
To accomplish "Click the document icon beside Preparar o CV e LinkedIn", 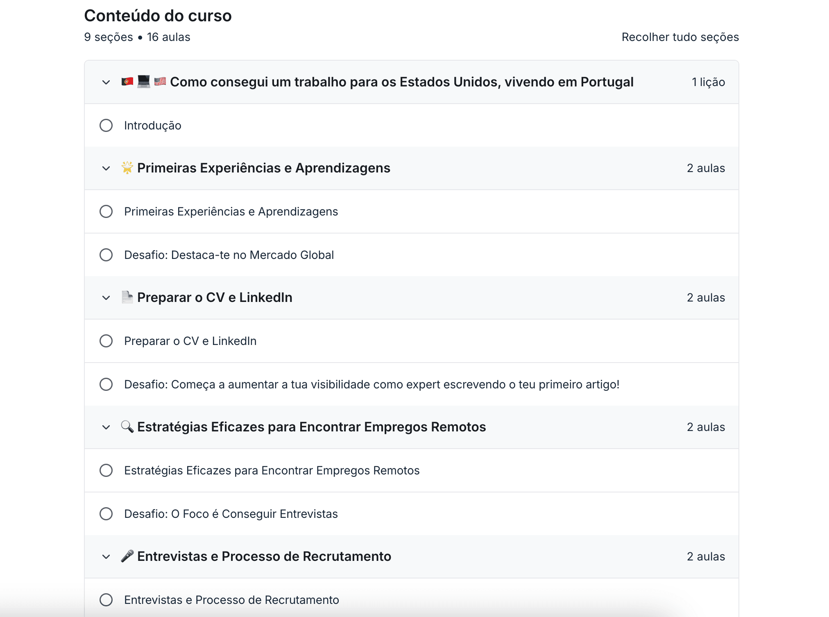I will click(127, 297).
